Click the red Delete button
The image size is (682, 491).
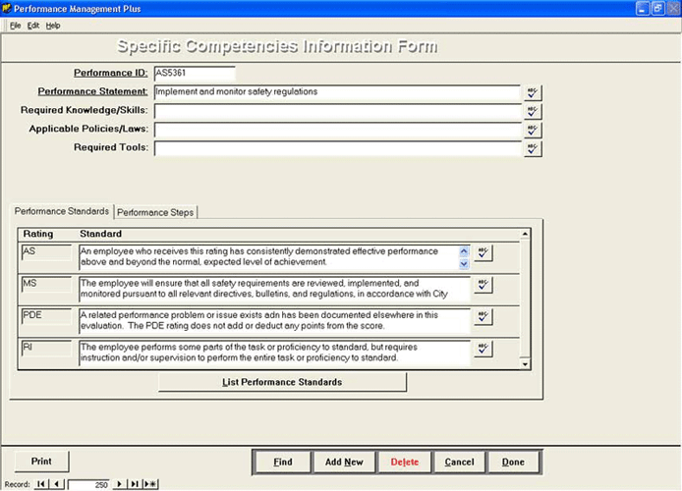pos(404,462)
